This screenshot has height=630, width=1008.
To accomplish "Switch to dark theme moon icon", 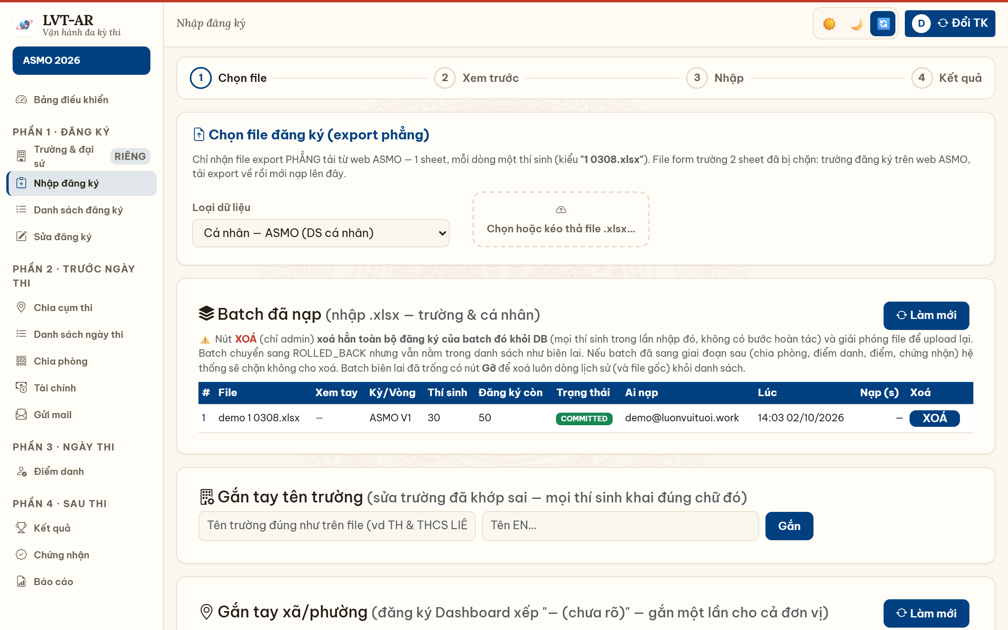I will point(856,24).
